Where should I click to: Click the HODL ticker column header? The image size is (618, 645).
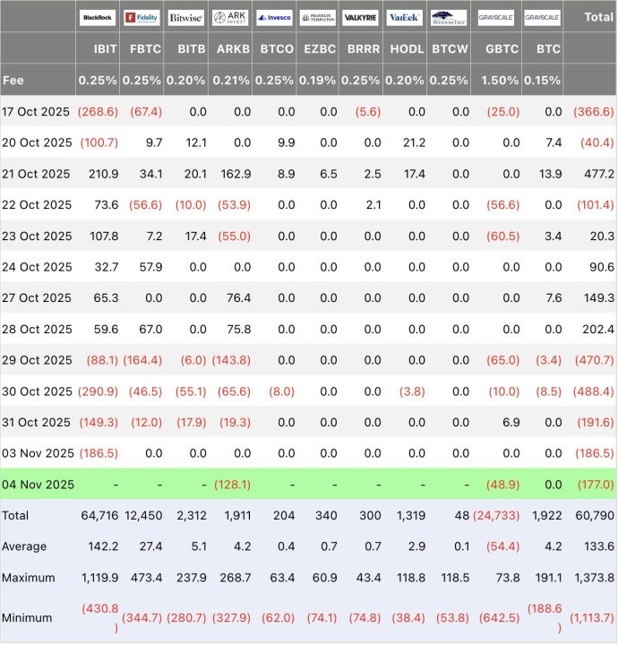pyautogui.click(x=405, y=49)
